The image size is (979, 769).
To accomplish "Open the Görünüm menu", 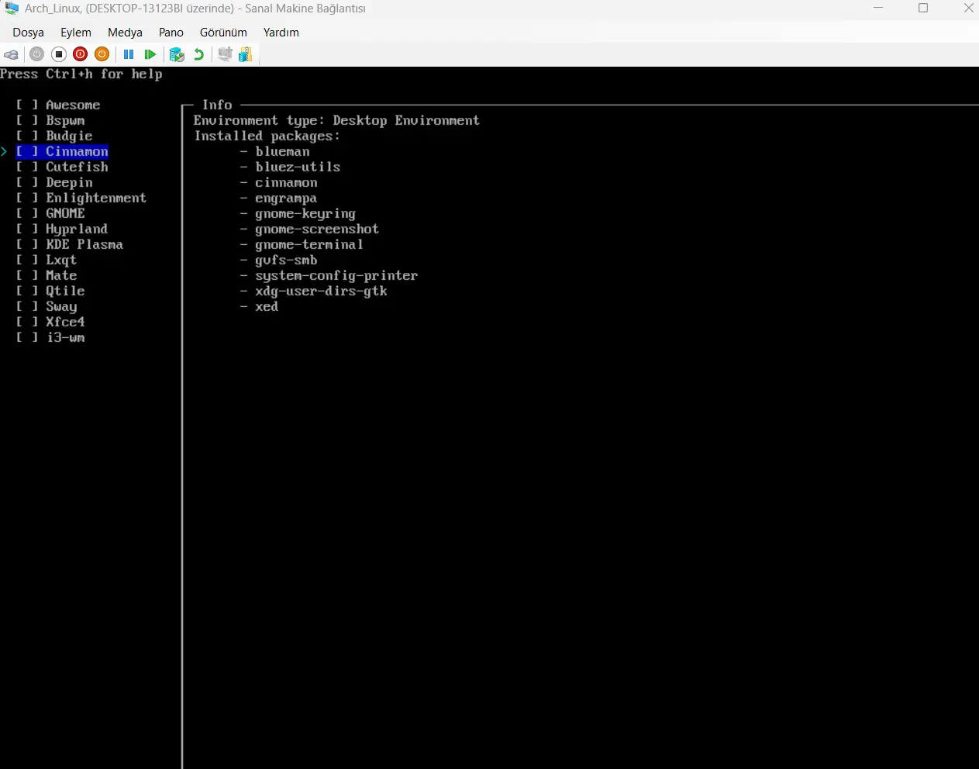I will tap(223, 33).
